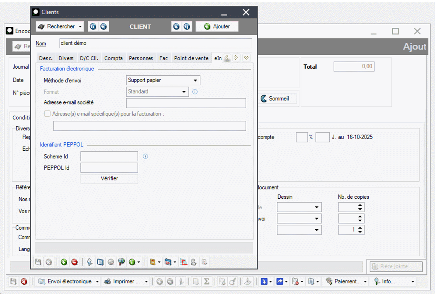Open the Méthode d'envoi dropdown
435x298 pixels.
click(195, 80)
